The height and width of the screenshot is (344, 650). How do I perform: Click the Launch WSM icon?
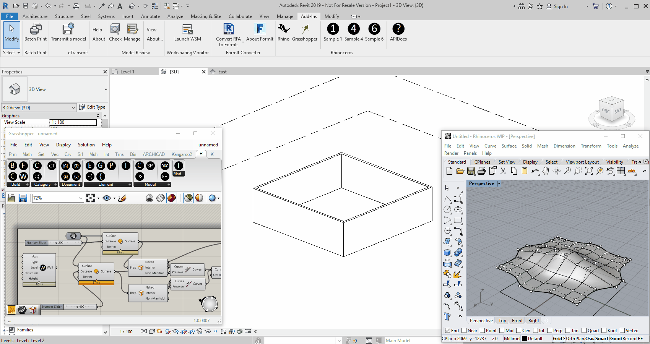187,29
